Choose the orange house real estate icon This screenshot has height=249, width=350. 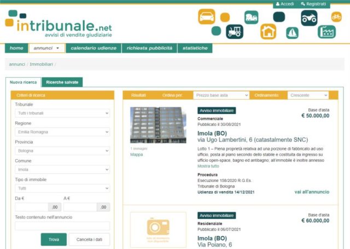[x=268, y=32]
